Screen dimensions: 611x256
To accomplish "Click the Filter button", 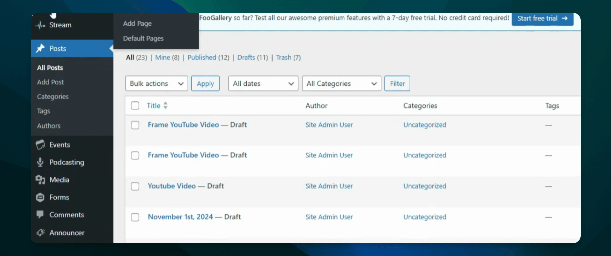I will (x=397, y=84).
